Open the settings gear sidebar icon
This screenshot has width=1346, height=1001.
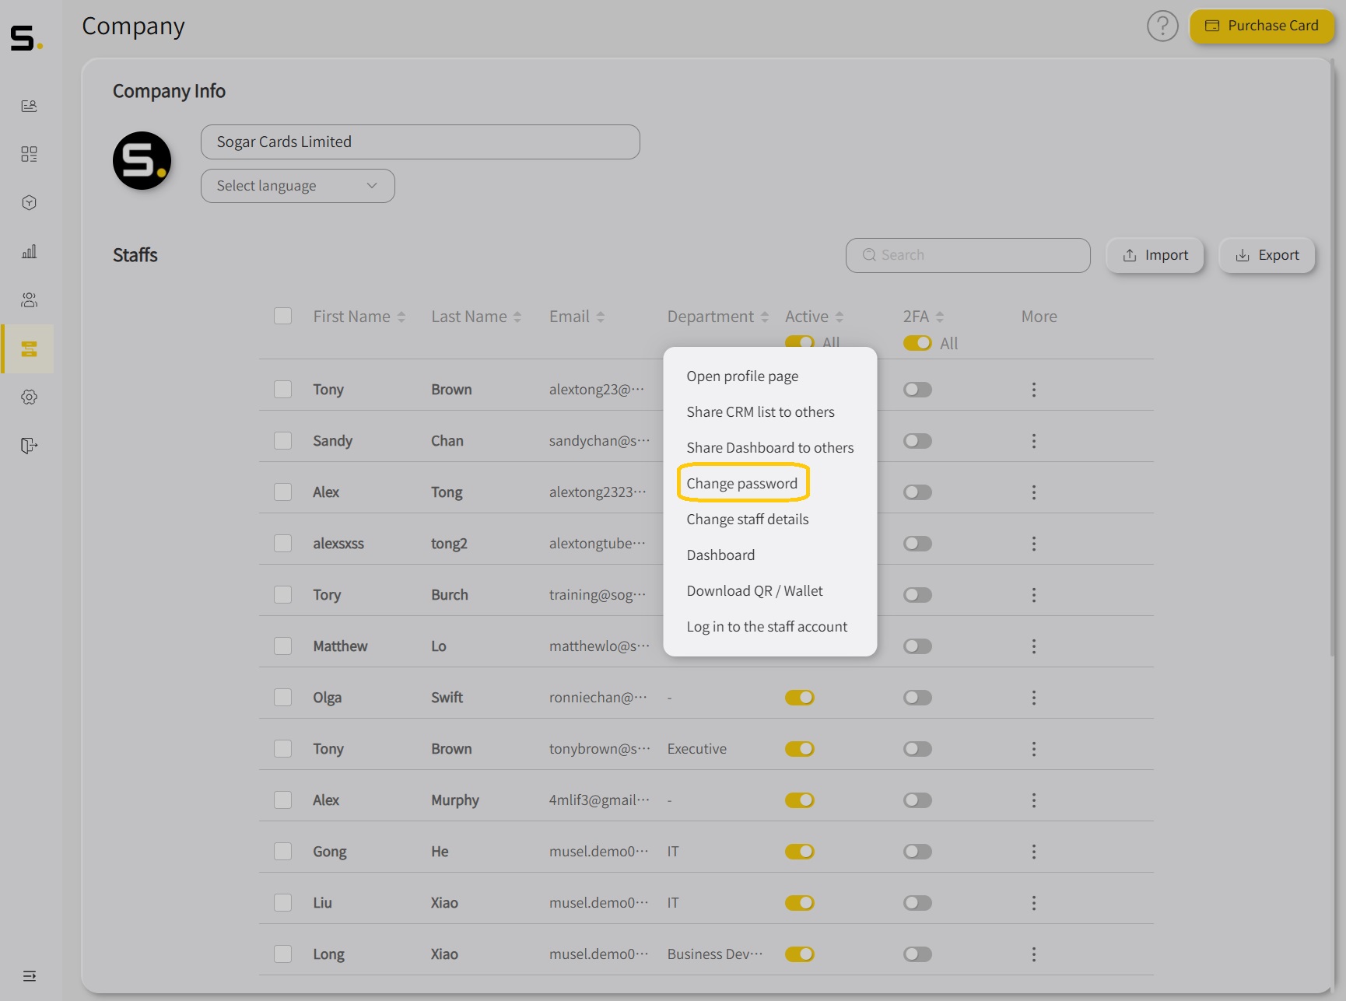29,397
